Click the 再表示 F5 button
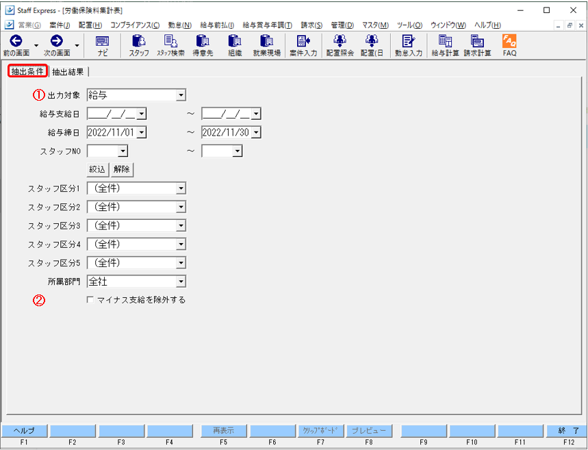This screenshot has height=450, width=588. click(224, 431)
